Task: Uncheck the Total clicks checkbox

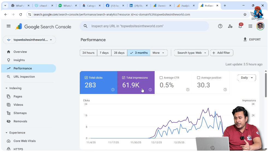Action: (86, 78)
